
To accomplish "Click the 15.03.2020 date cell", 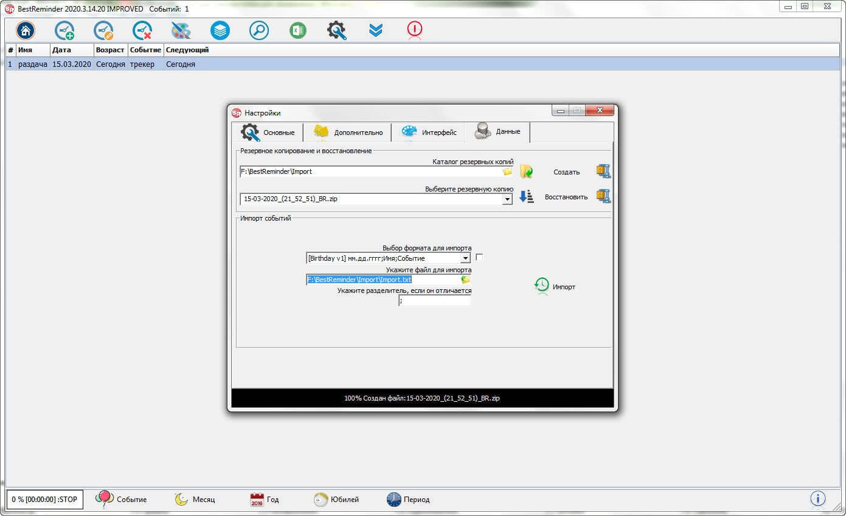I will click(72, 64).
